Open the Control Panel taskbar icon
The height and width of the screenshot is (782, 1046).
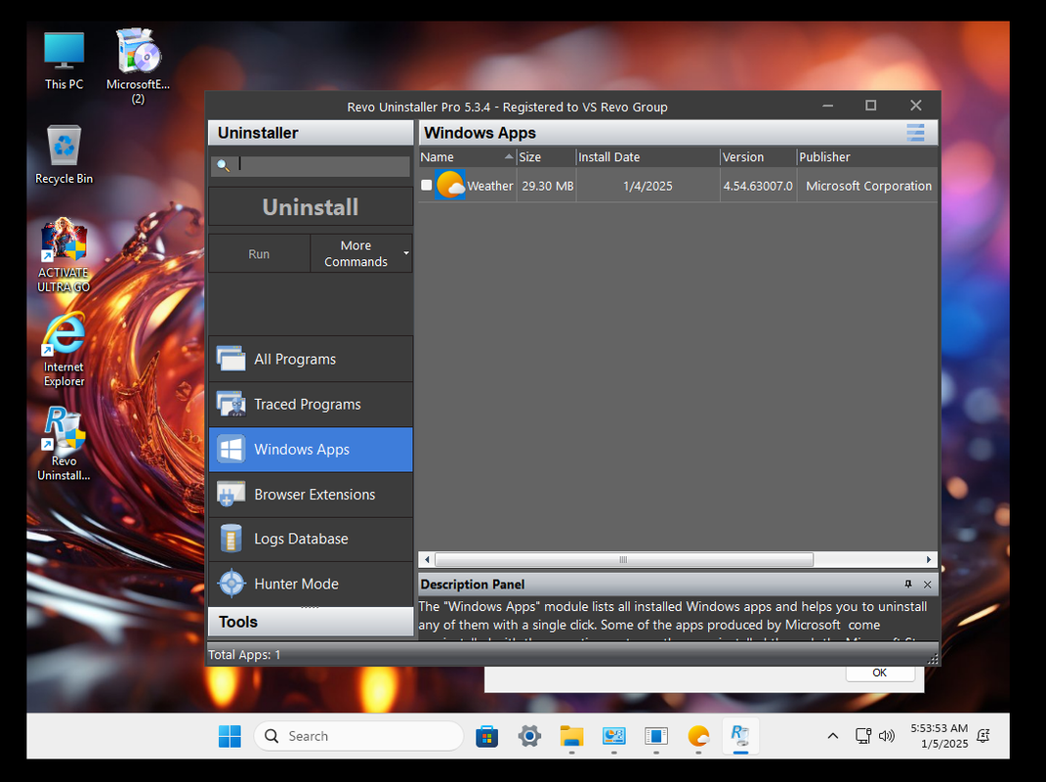tap(613, 736)
